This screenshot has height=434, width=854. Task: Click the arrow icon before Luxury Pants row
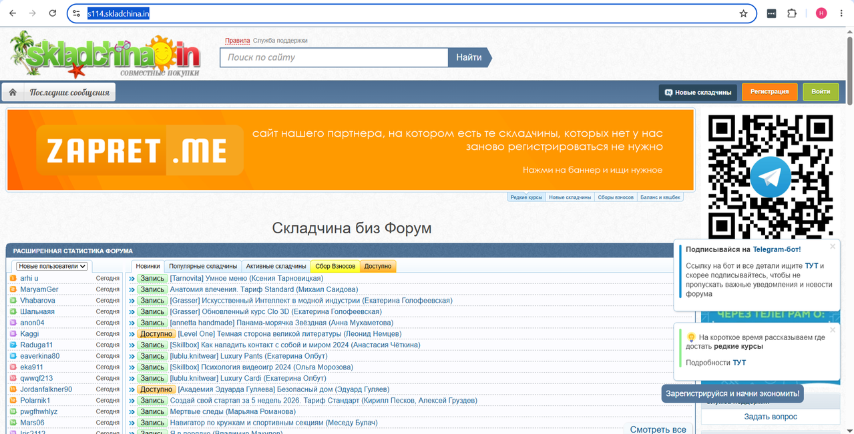pyautogui.click(x=132, y=356)
